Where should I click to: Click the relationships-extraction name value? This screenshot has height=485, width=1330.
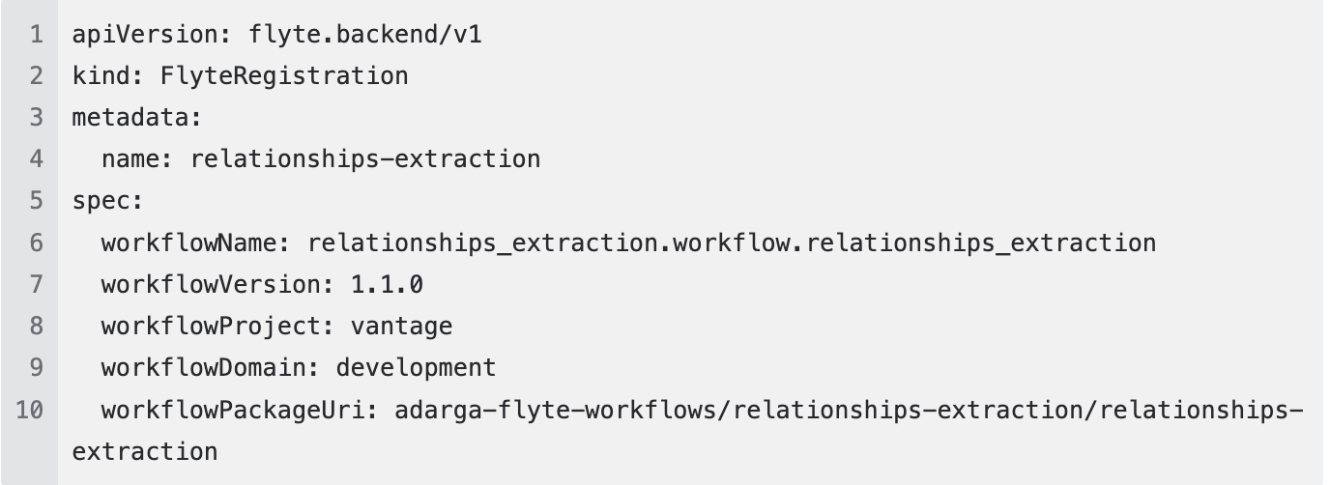coord(365,158)
